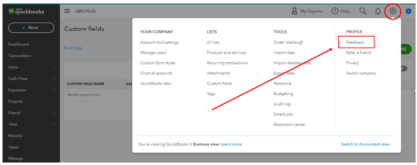The width and height of the screenshot is (417, 165).
Task: Select Export data tool
Action: coord(284,73)
